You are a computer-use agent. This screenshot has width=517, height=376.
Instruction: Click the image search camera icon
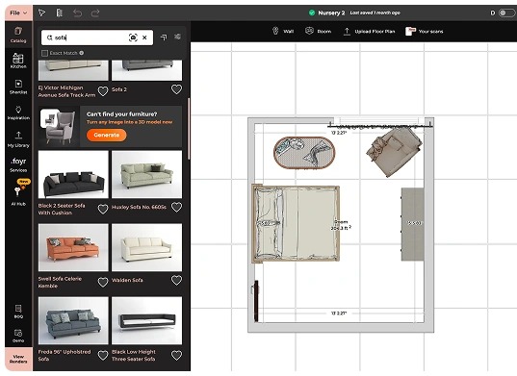point(133,38)
